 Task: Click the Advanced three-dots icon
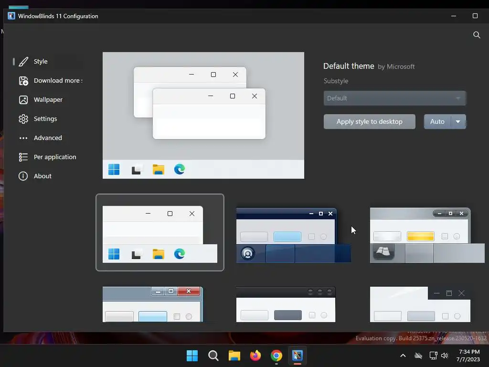[23, 138]
